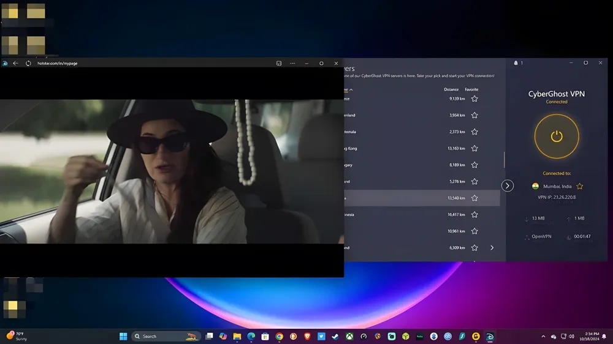
Task: Open the yellow CyberGhost icon on taskbar
Action: click(x=476, y=336)
